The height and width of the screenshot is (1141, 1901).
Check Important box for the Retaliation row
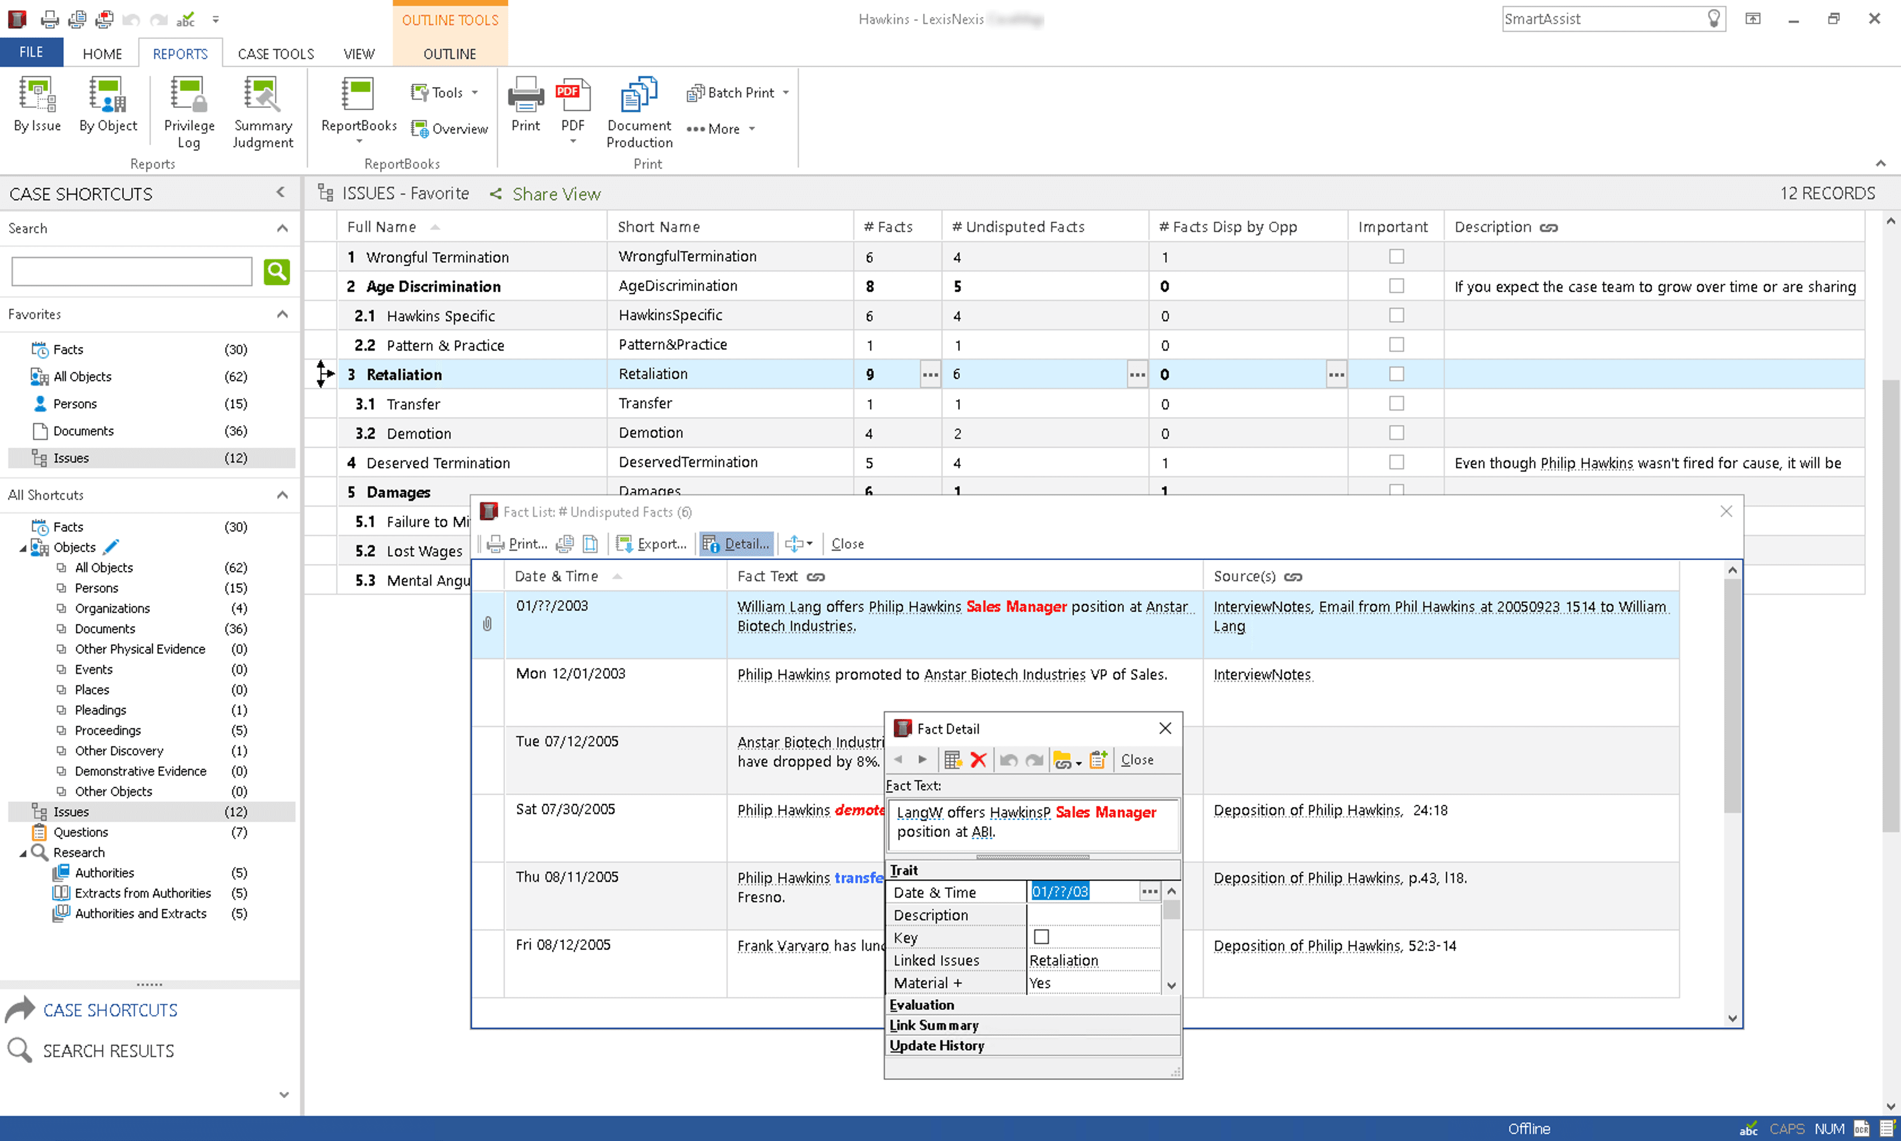[1396, 374]
